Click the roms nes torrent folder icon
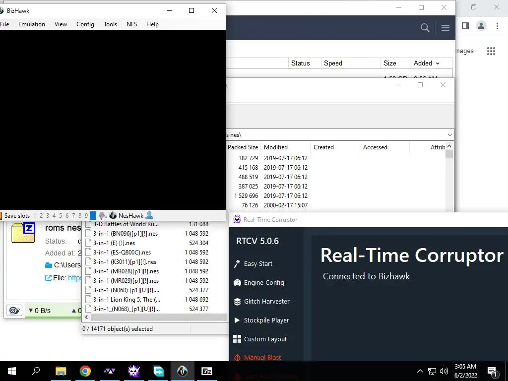The width and height of the screenshot is (508, 381). point(23,232)
